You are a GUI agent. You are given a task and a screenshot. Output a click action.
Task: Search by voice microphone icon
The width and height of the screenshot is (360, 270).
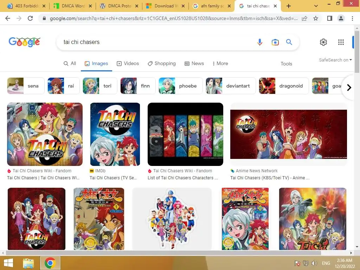coord(260,42)
